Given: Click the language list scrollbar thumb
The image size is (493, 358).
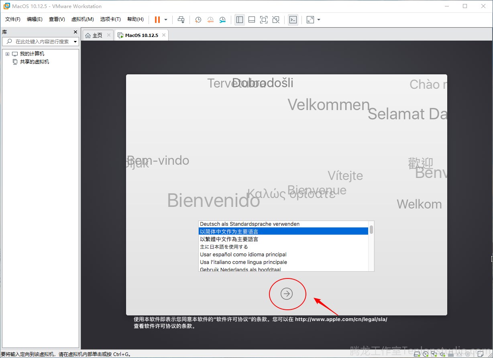Looking at the screenshot, I should coord(371,229).
